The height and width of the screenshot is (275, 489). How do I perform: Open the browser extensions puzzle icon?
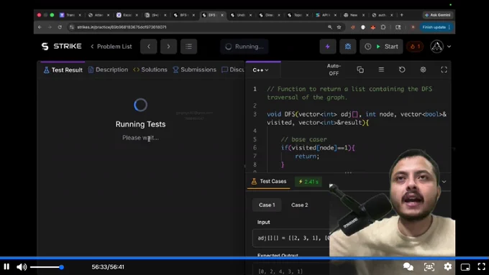pos(383,27)
